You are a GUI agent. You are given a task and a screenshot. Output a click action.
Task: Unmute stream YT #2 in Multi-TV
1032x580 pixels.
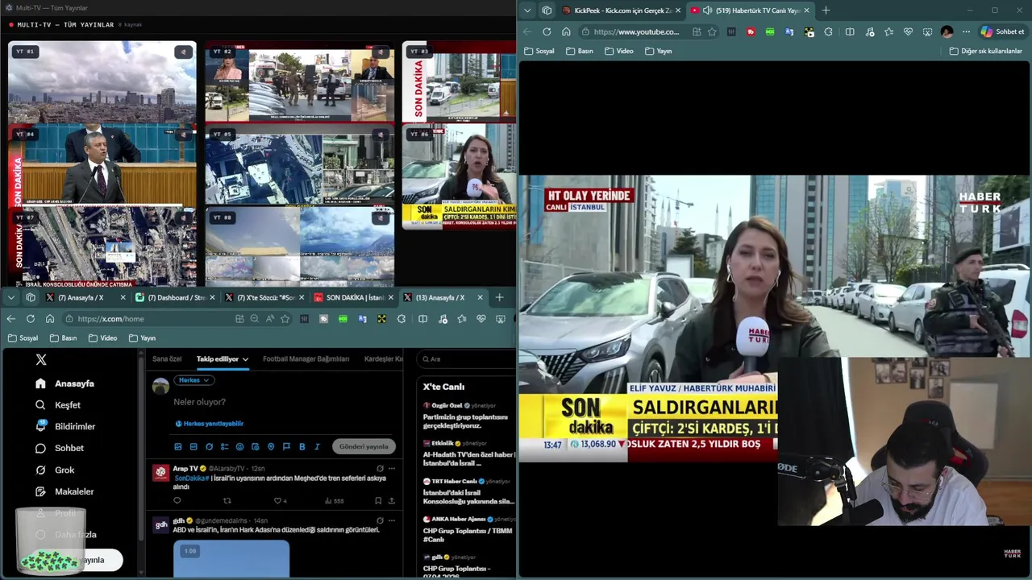pos(381,52)
